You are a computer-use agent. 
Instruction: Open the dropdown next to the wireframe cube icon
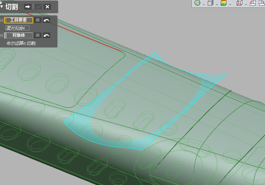point(246,4)
